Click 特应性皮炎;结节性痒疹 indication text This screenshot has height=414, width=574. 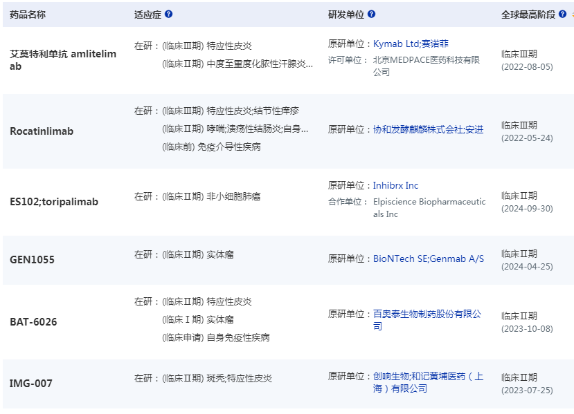(x=253, y=111)
